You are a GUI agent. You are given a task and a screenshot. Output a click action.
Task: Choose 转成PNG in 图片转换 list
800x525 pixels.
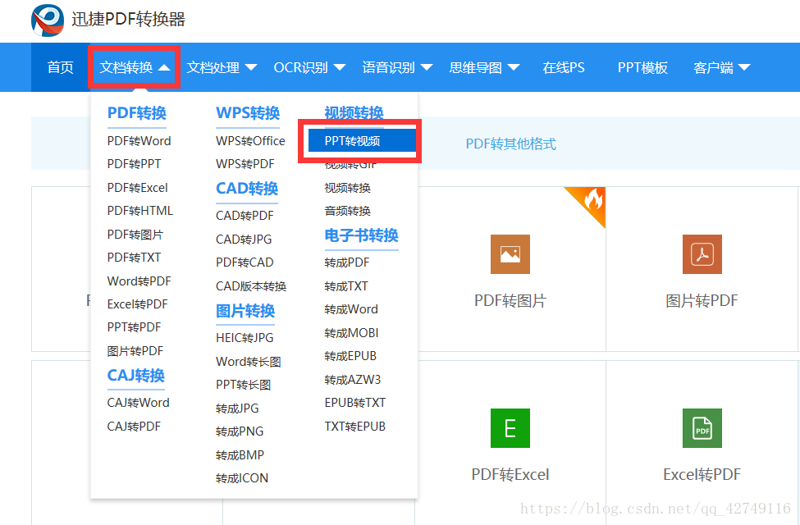click(x=240, y=431)
